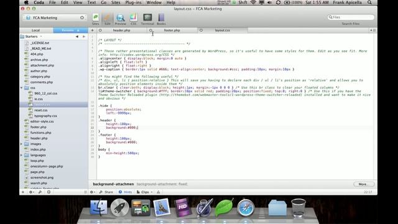Close the layout.css tab circle
398x224 pixels.
201,30
